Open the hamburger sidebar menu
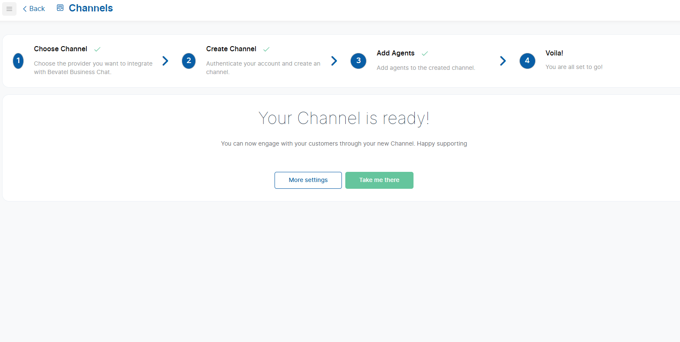The height and width of the screenshot is (342, 680). pyautogui.click(x=9, y=9)
